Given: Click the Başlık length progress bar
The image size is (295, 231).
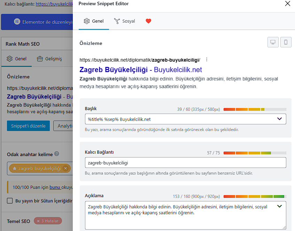Looking at the screenshot, I should click(255, 109).
